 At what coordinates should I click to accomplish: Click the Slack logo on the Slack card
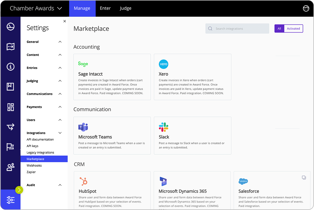coord(164,127)
